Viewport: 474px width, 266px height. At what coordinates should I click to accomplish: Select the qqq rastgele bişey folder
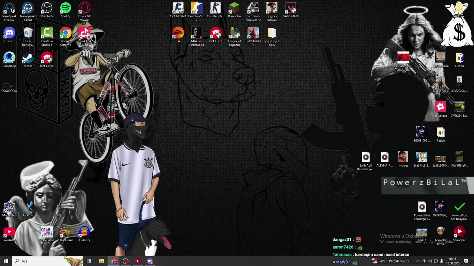tap(272, 37)
